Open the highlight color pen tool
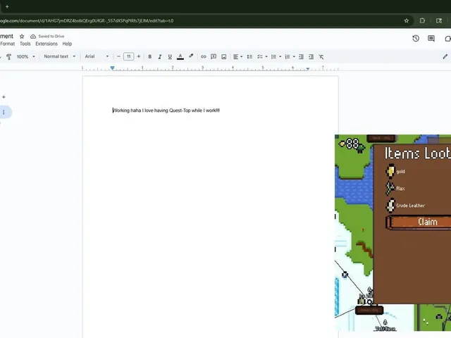 tap(191, 56)
